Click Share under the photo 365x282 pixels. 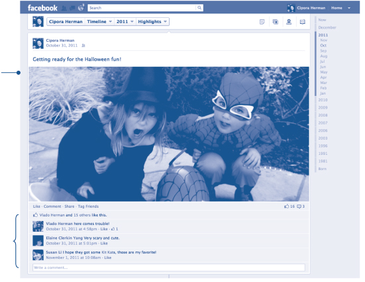click(70, 207)
